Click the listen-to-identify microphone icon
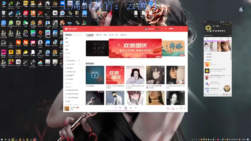The width and height of the screenshot is (251, 141). (110, 29)
